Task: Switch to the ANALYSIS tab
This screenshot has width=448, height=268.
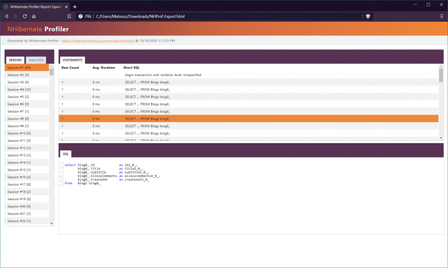Action: pos(36,60)
